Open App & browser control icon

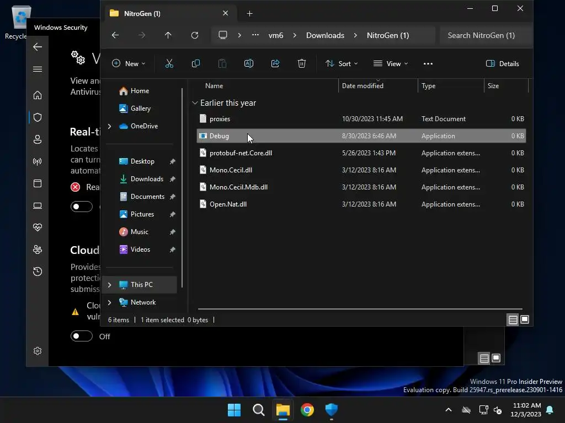pyautogui.click(x=38, y=183)
